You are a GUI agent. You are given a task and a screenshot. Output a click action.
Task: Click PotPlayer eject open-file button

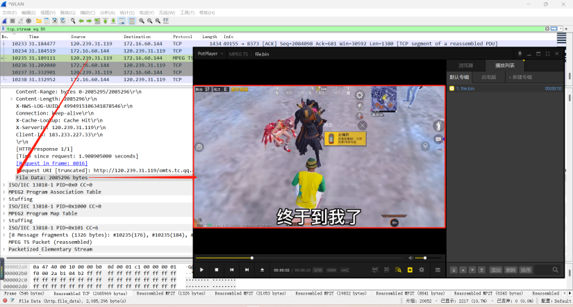262,269
